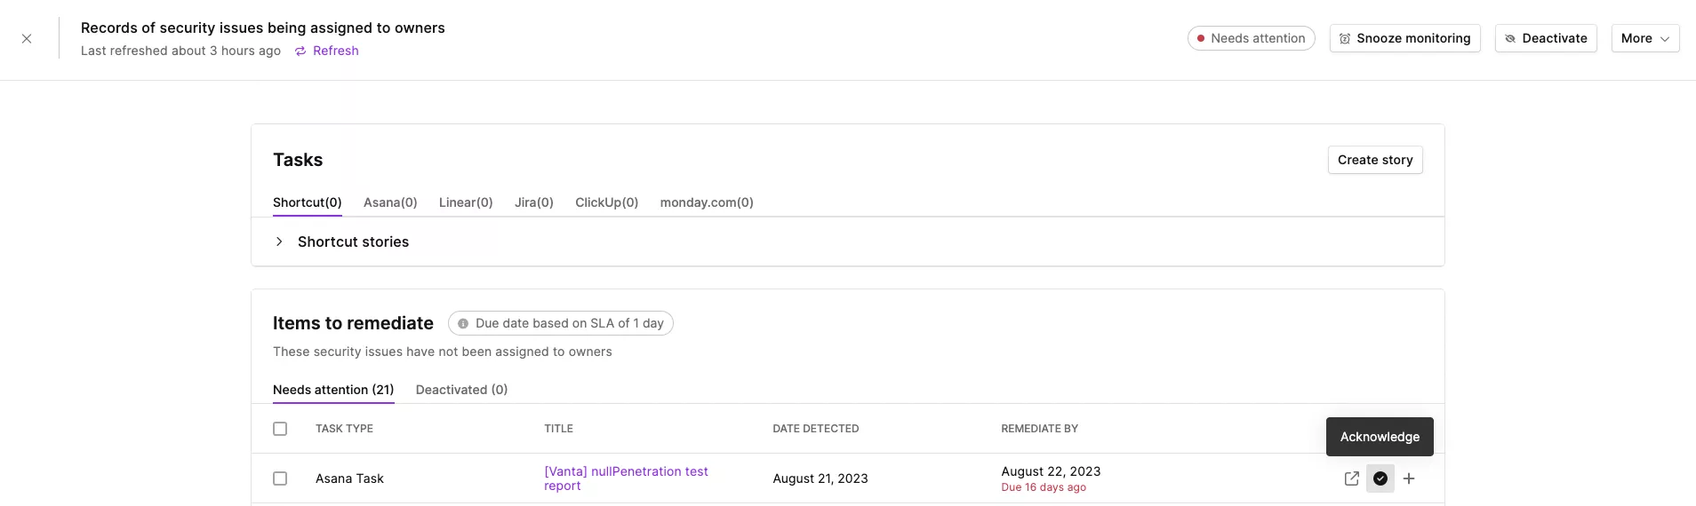Tick the Asana Task row checkbox
Screen dimensions: 1696x506
(280, 478)
